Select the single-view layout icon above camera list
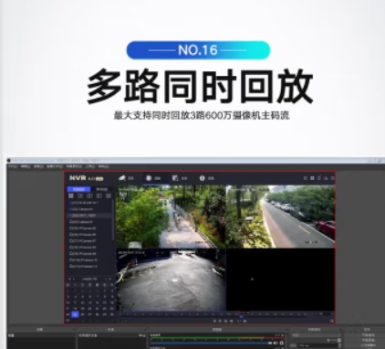385x349 pixels. (x=71, y=196)
